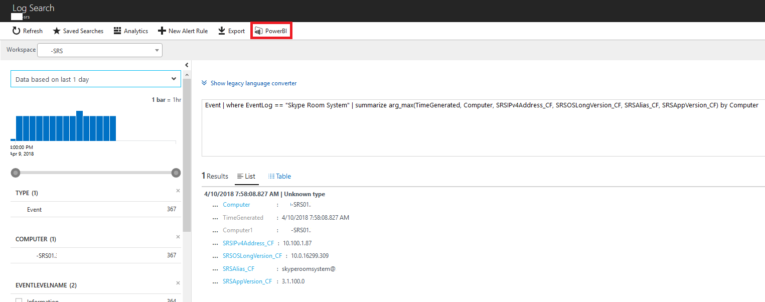Close the COMPUTER filter section

tap(178, 237)
